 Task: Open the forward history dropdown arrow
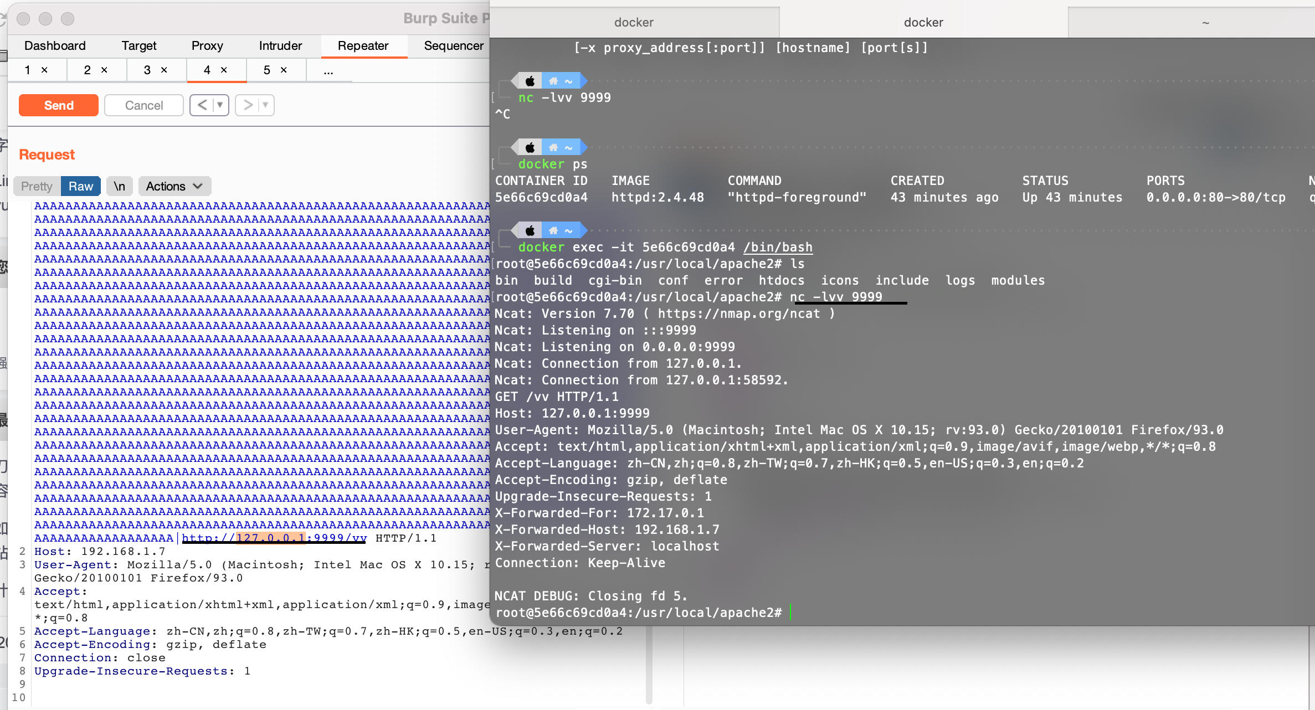click(x=266, y=105)
